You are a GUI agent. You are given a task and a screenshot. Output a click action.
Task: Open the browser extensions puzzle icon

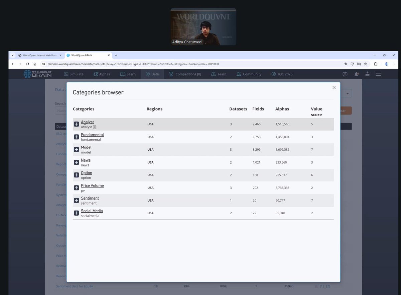tap(376, 64)
